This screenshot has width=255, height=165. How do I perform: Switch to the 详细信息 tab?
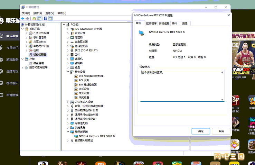coord(164,24)
